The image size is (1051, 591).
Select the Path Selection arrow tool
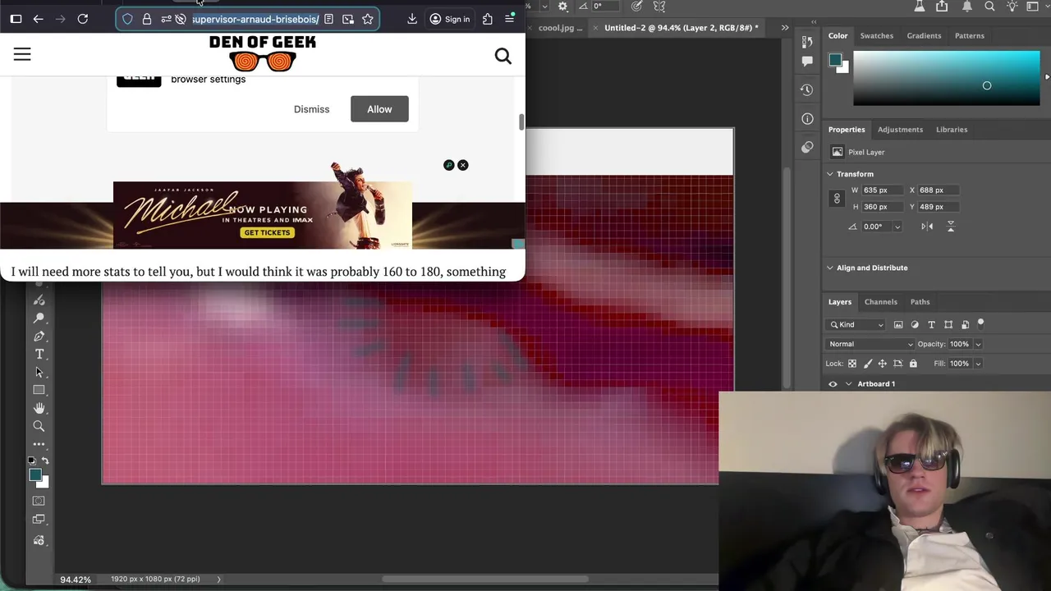(x=39, y=372)
